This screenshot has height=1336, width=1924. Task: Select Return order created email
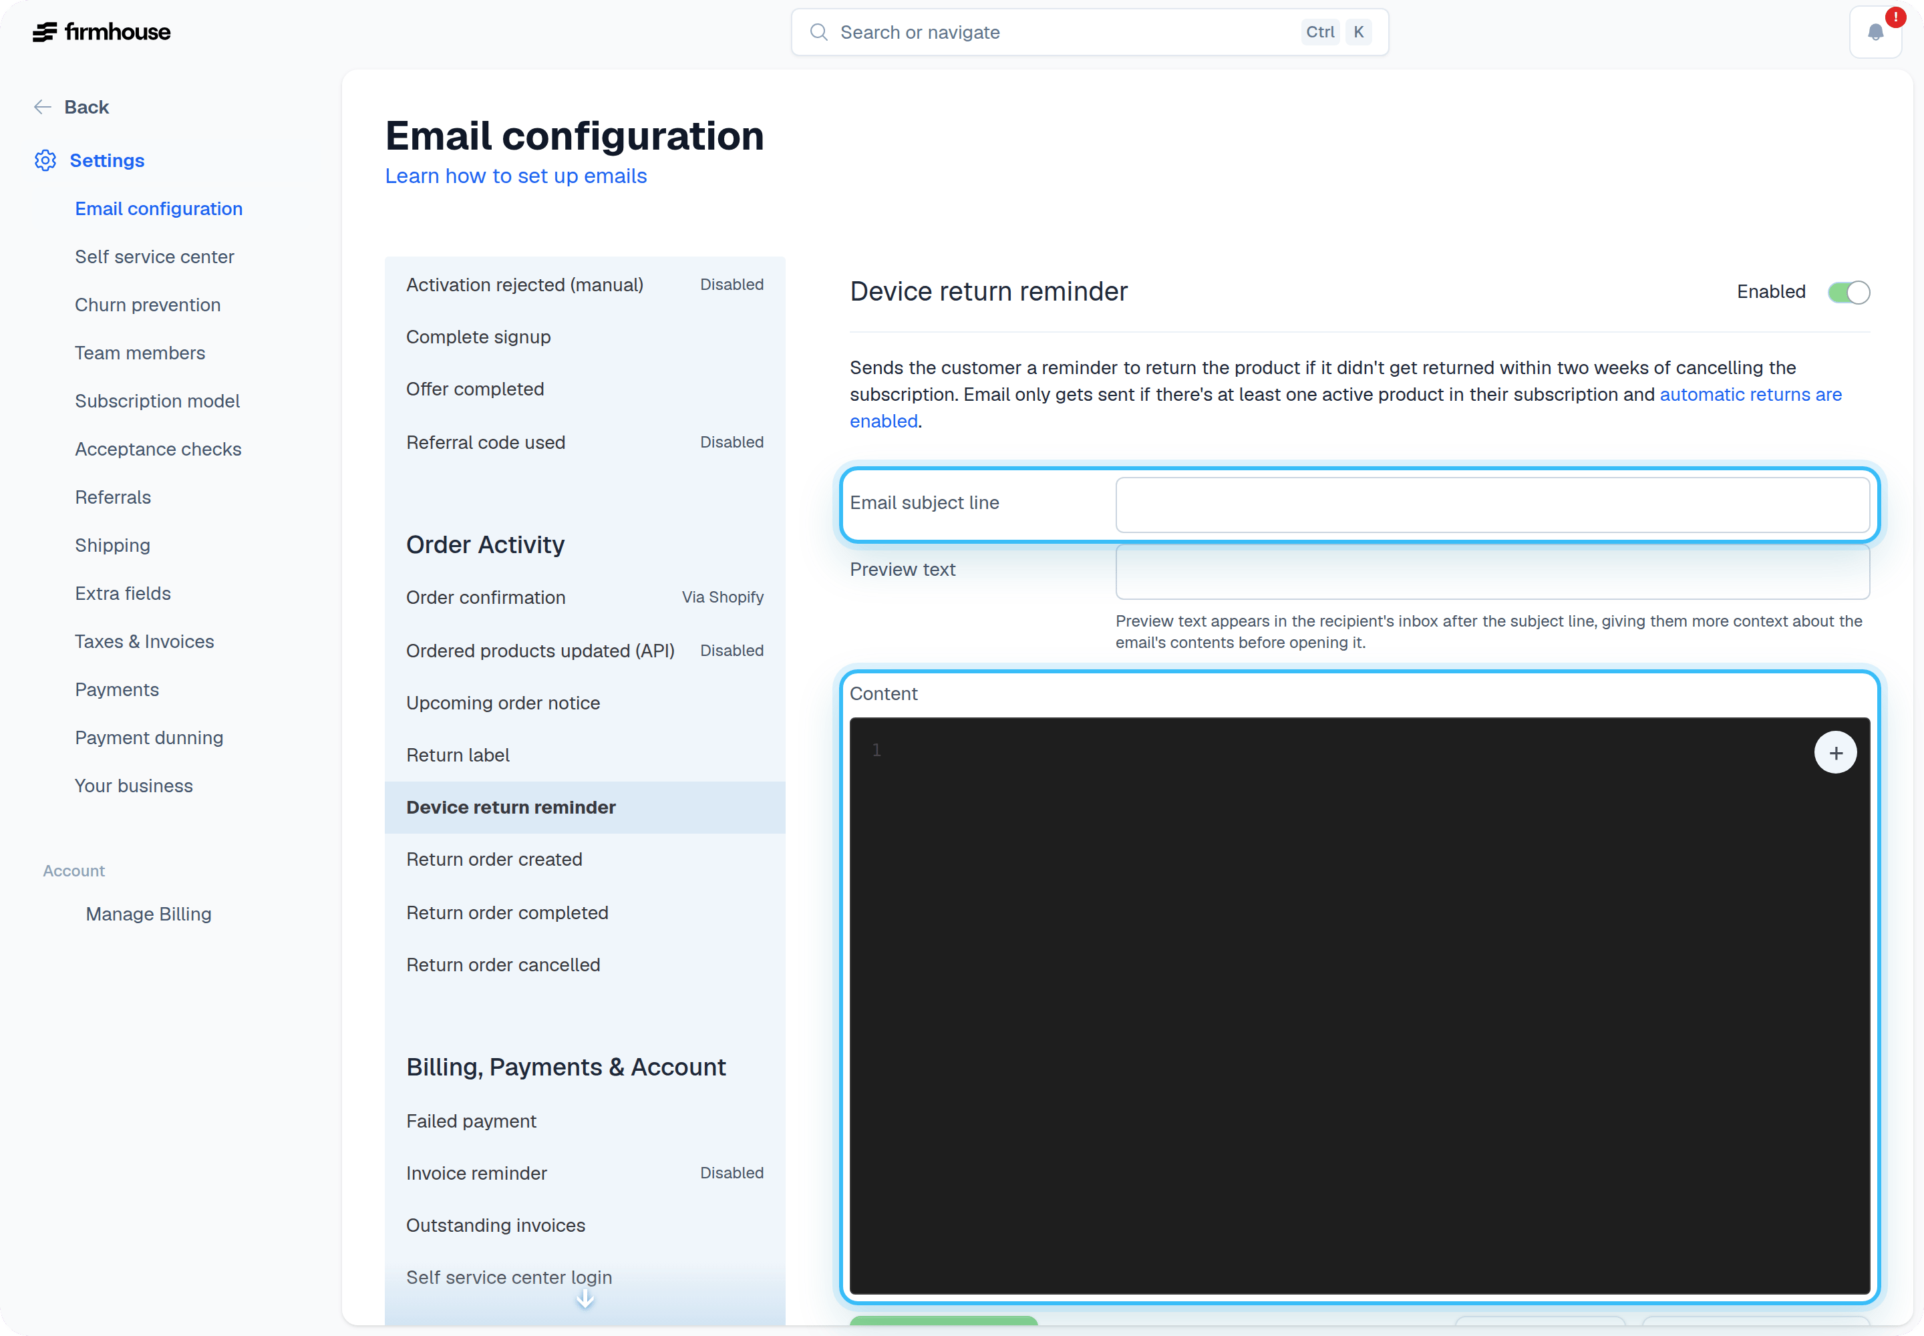click(x=585, y=860)
